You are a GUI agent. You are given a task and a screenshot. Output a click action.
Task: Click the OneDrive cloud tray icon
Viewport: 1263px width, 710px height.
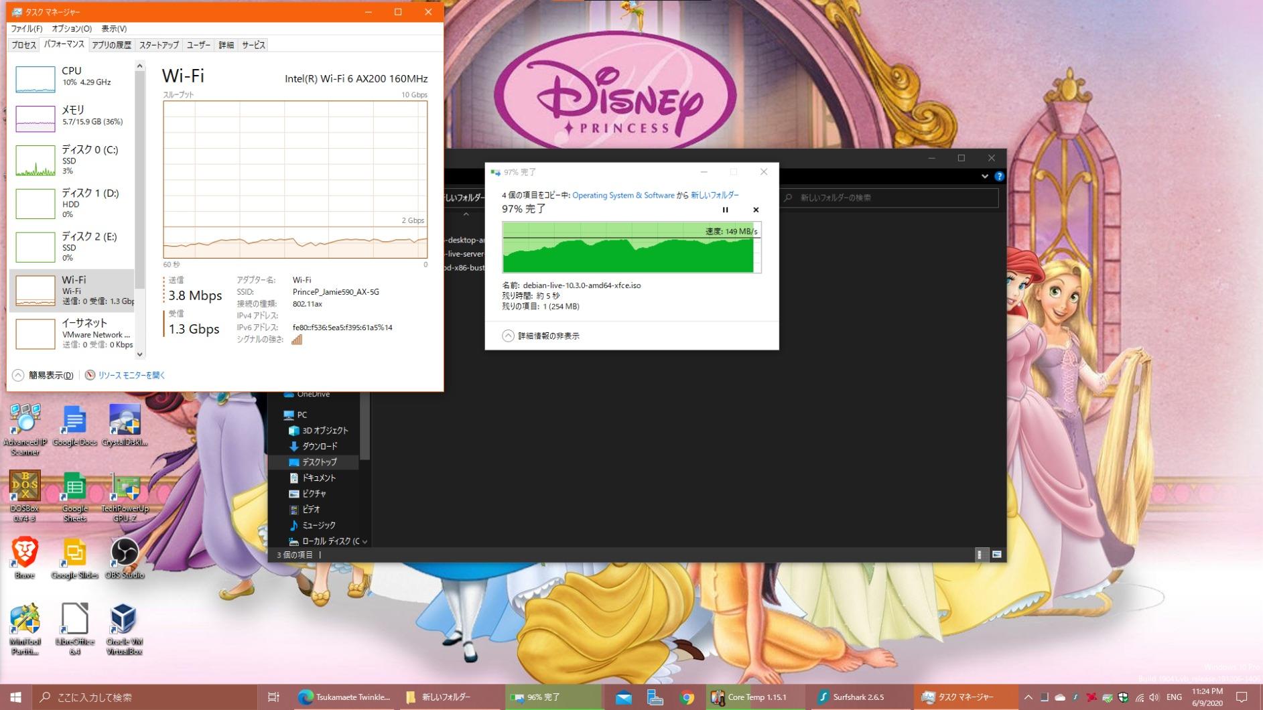click(1060, 697)
